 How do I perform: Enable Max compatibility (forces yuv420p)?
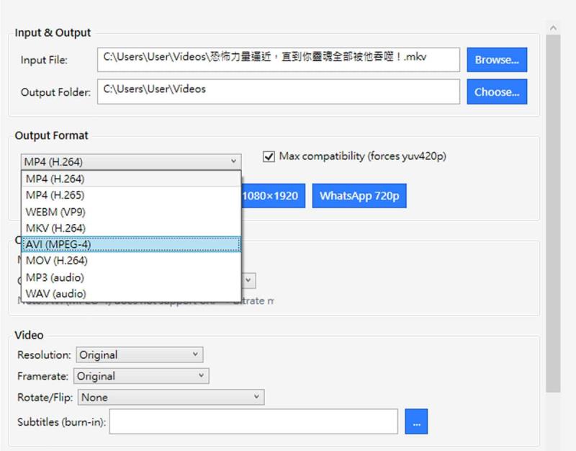point(268,156)
